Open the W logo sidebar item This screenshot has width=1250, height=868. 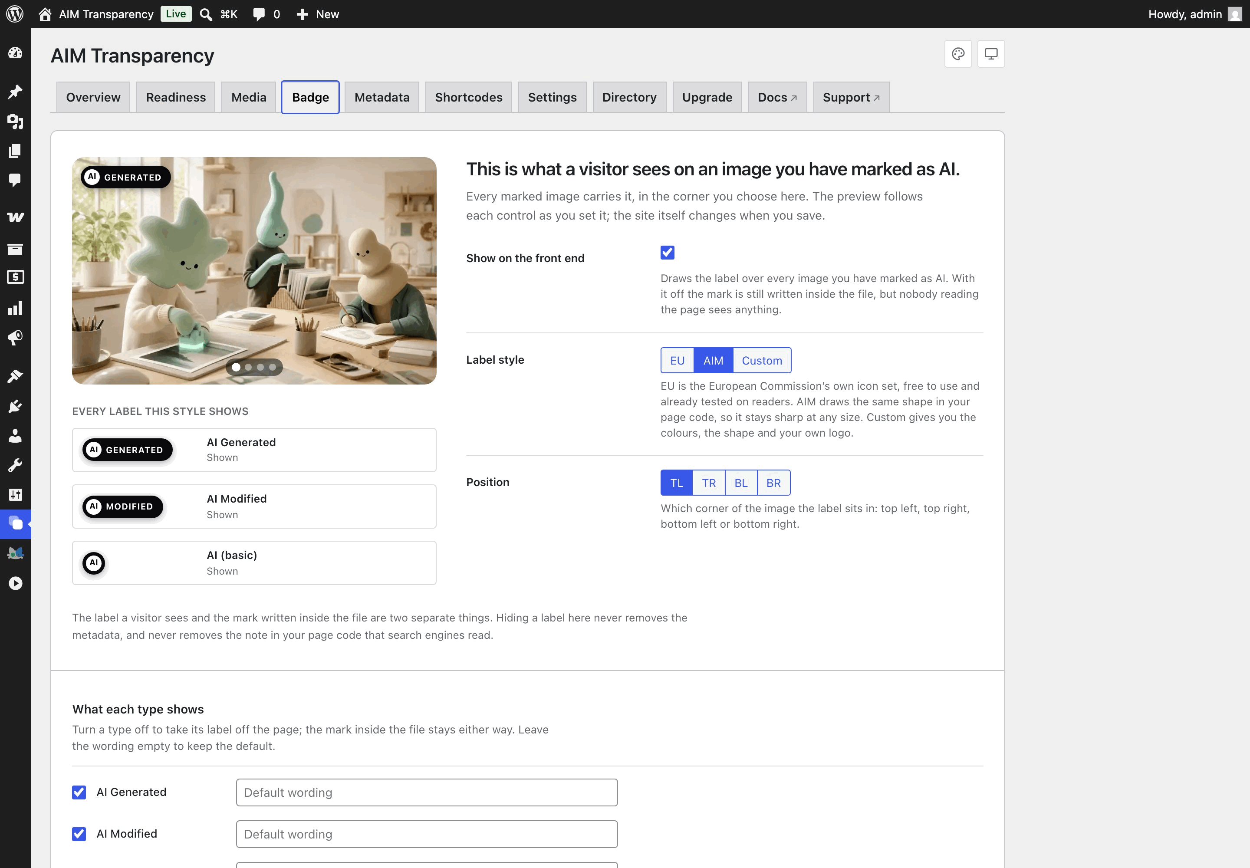tap(15, 217)
